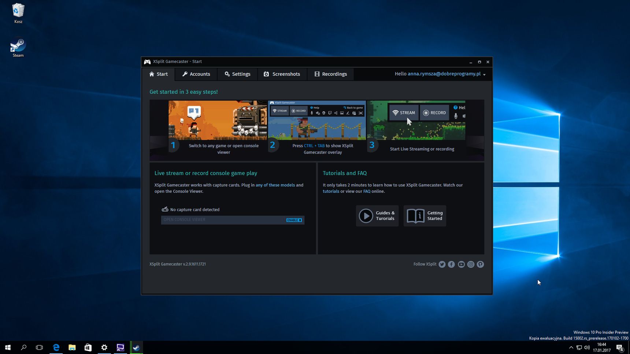Viewport: 630px width, 354px height.
Task: Open taskbar search magnifier
Action: (24, 347)
